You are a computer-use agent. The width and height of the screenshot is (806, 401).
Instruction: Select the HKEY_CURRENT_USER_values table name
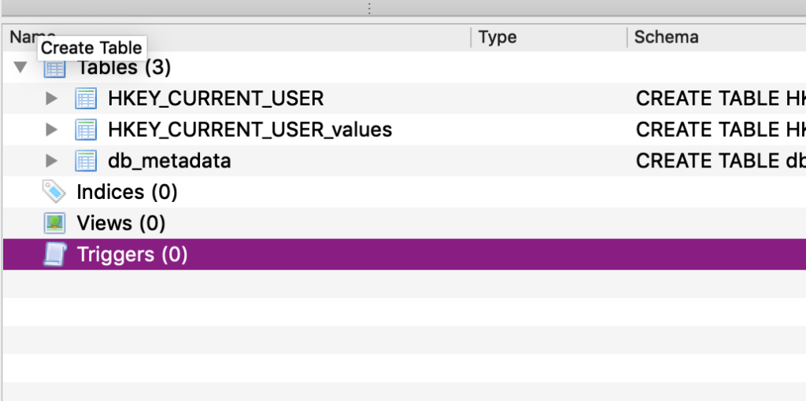[250, 130]
